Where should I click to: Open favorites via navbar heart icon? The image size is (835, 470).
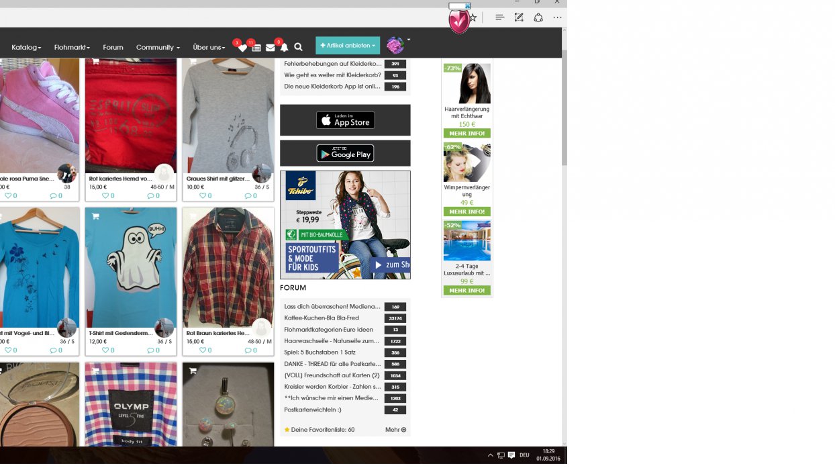click(x=242, y=48)
